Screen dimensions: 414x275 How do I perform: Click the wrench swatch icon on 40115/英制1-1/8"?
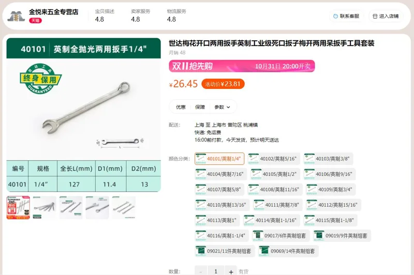[309, 220]
